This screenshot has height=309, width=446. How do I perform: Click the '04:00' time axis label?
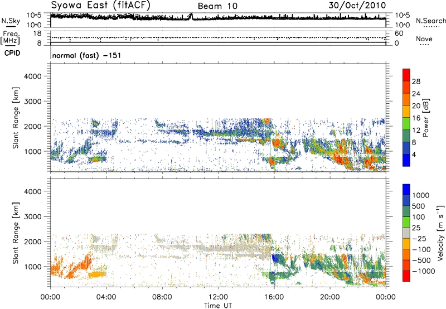(106, 297)
